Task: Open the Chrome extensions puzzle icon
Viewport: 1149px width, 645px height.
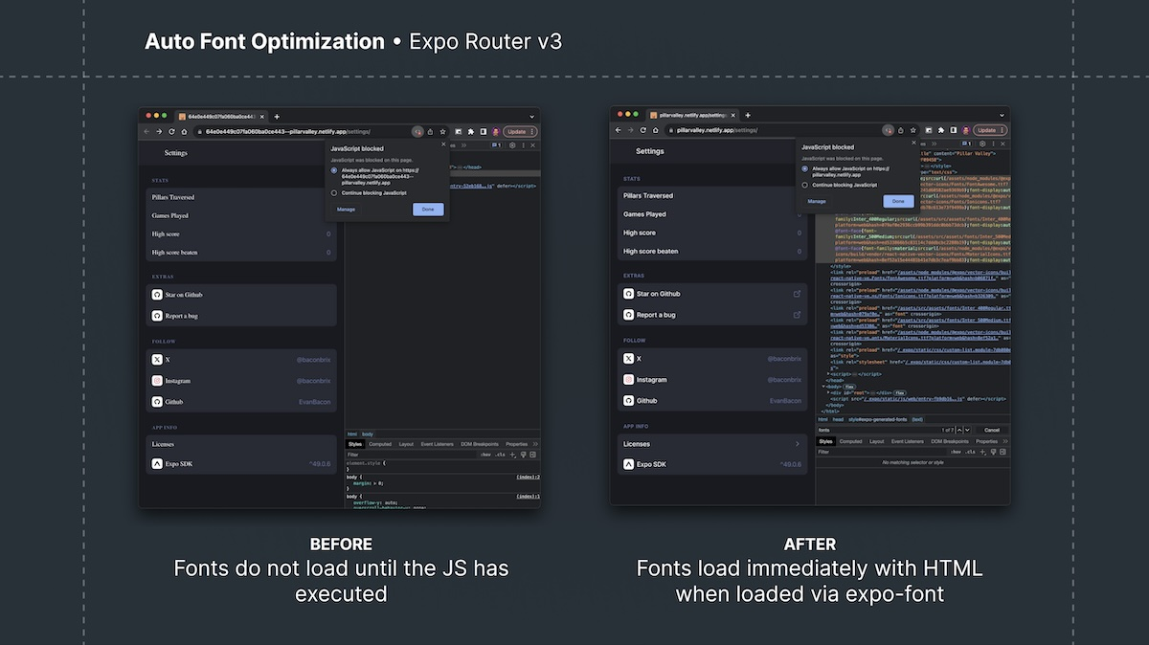Action: [470, 131]
